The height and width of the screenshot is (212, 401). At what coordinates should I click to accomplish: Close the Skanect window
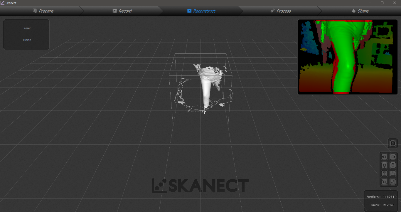click(395, 3)
